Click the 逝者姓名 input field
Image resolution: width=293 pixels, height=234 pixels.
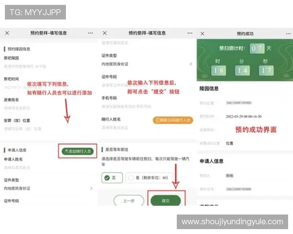click(17, 108)
